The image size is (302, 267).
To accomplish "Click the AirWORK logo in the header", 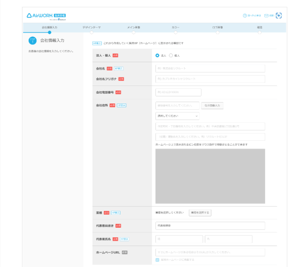I will pyautogui.click(x=46, y=16).
